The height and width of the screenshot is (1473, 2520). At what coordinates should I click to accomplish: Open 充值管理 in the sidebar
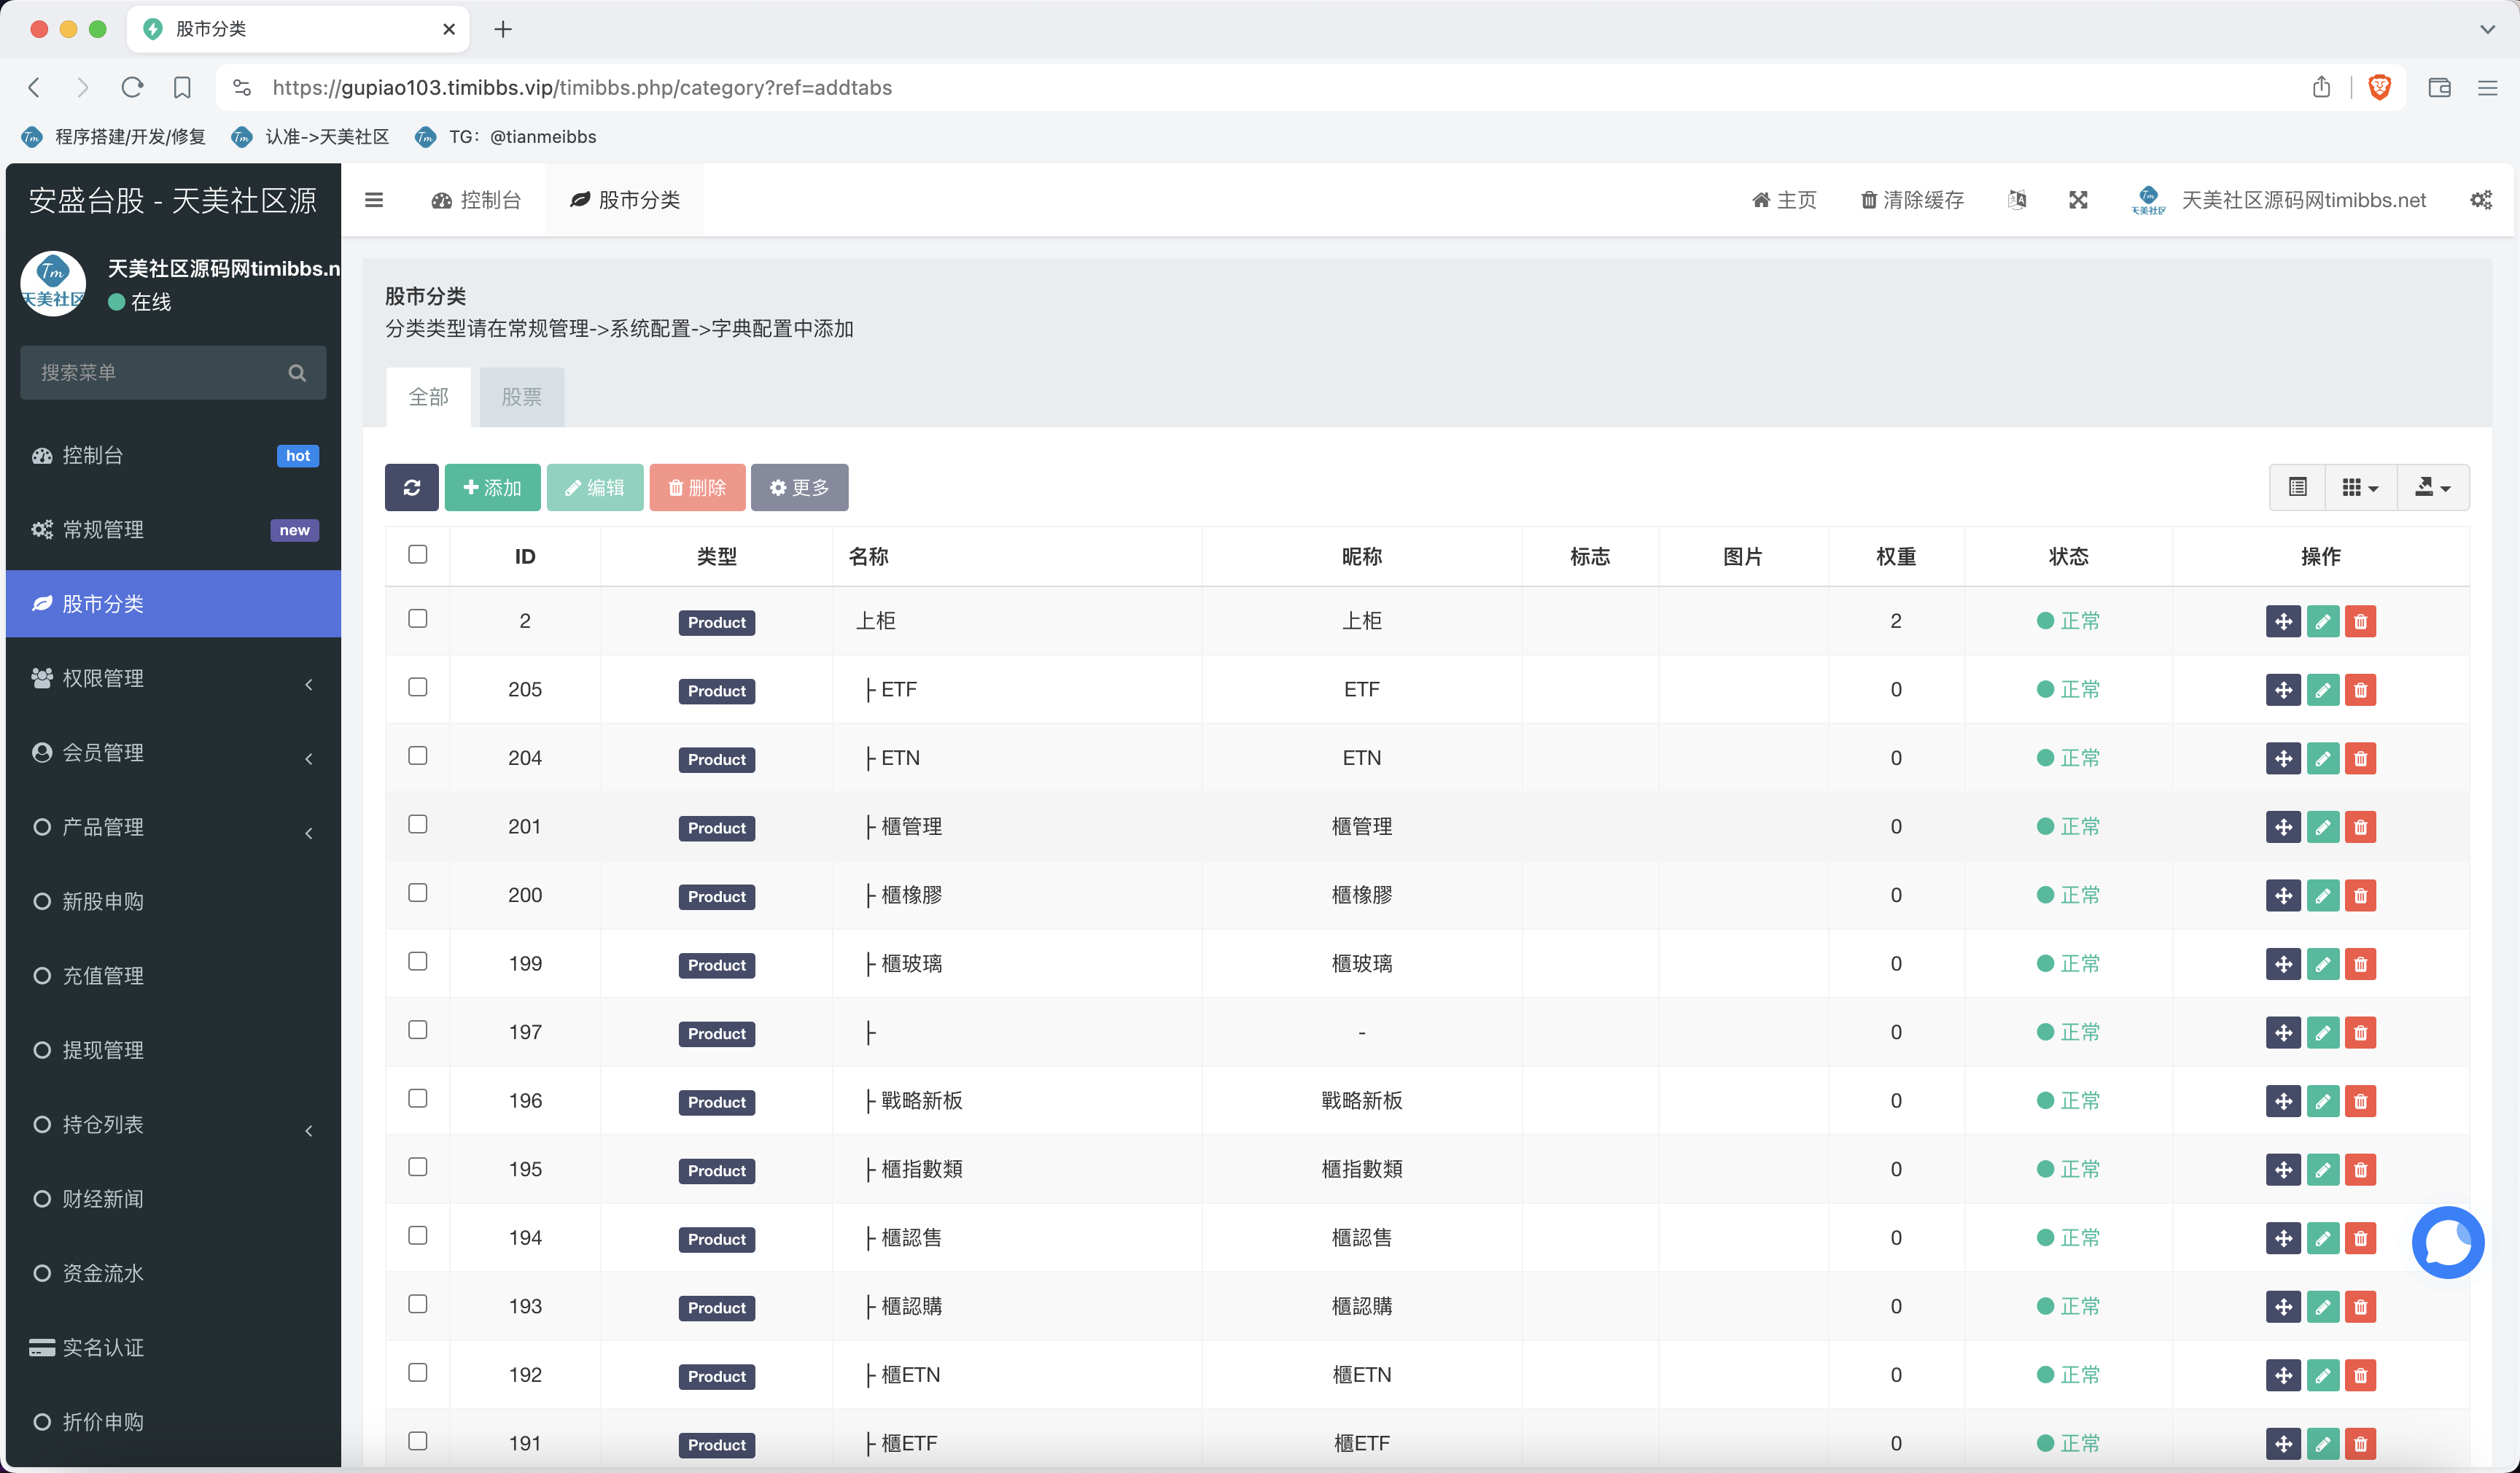[173, 976]
